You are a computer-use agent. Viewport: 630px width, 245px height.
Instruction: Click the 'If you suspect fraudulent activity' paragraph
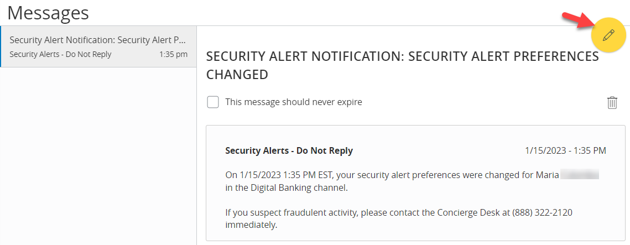coord(399,219)
